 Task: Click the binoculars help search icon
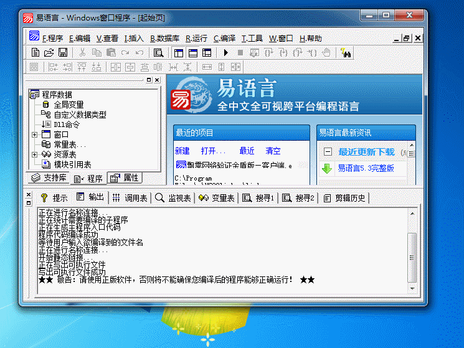[346, 53]
